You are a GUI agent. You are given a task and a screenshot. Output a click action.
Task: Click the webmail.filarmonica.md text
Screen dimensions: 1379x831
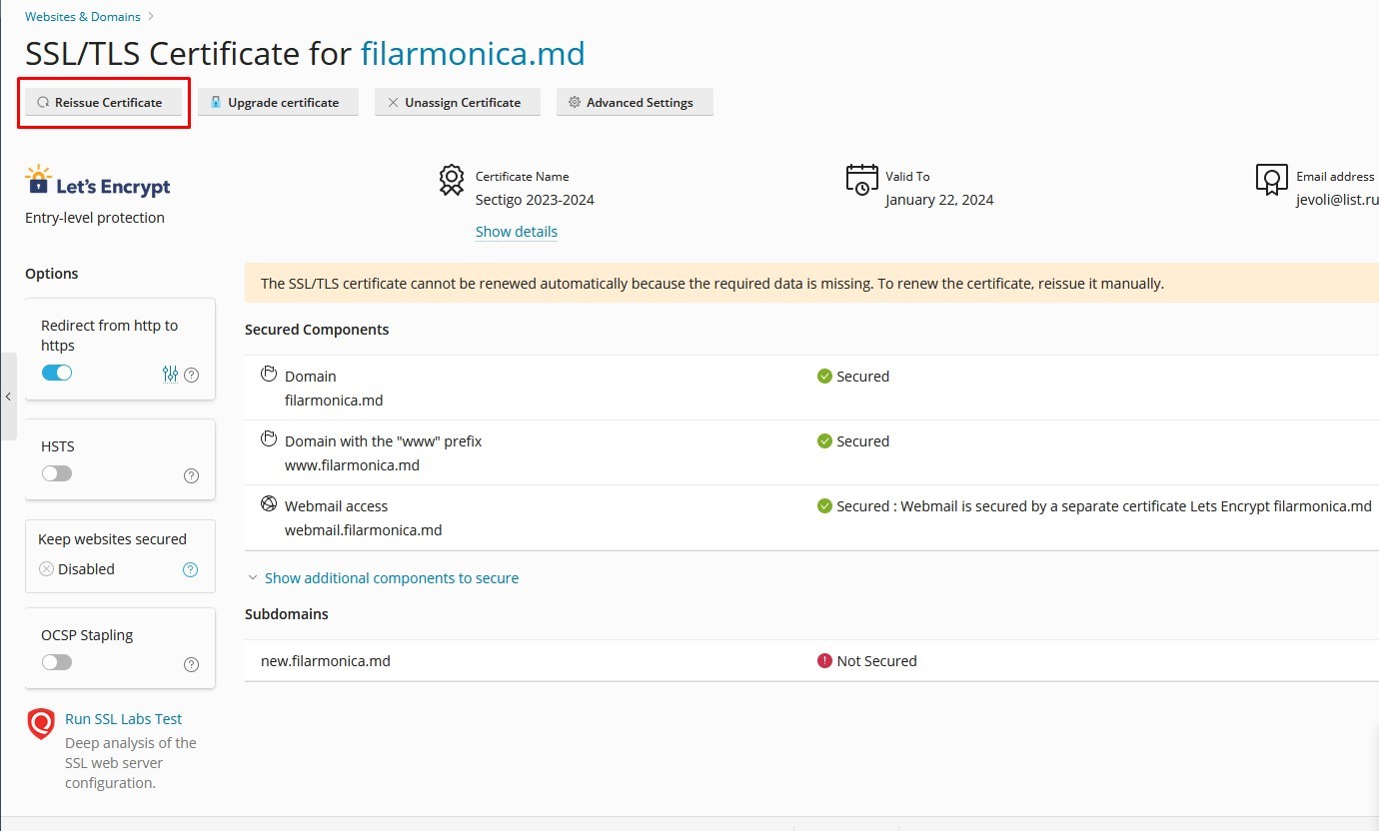(364, 530)
